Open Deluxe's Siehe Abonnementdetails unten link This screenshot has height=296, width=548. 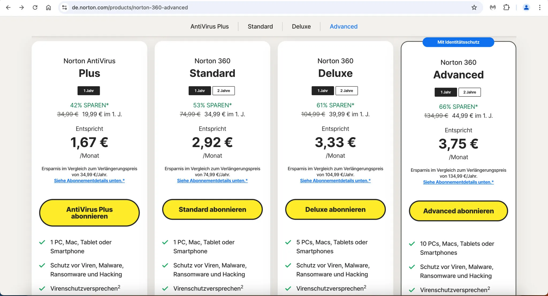pyautogui.click(x=335, y=181)
